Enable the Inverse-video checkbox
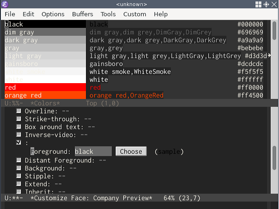This screenshot has width=279, height=209. (x=19, y=135)
